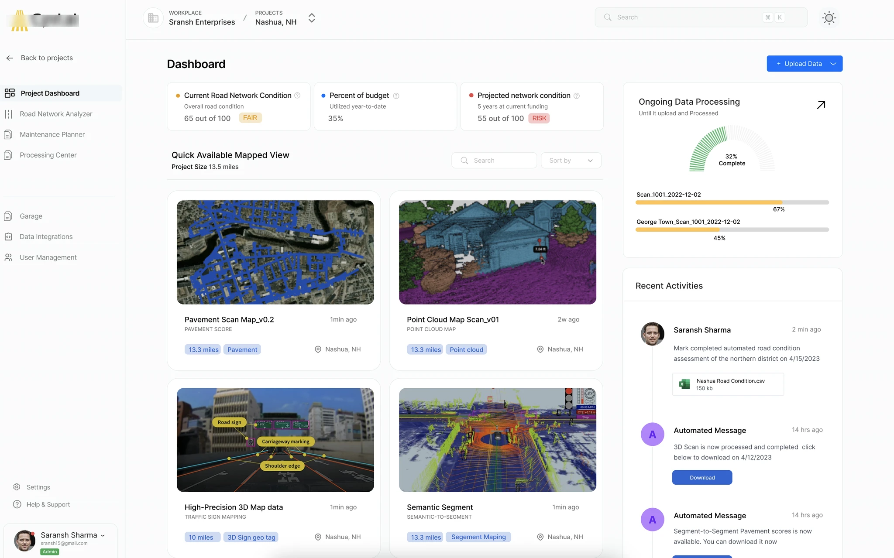Switch to the Project Dashboard tab
894x558 pixels.
point(49,93)
